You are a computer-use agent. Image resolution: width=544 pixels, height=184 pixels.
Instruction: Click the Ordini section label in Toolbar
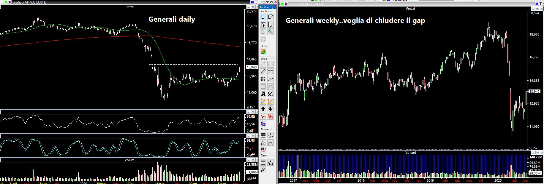point(264,46)
